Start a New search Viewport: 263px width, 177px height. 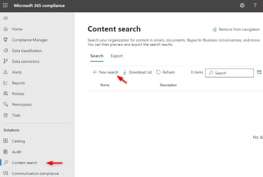(109, 72)
